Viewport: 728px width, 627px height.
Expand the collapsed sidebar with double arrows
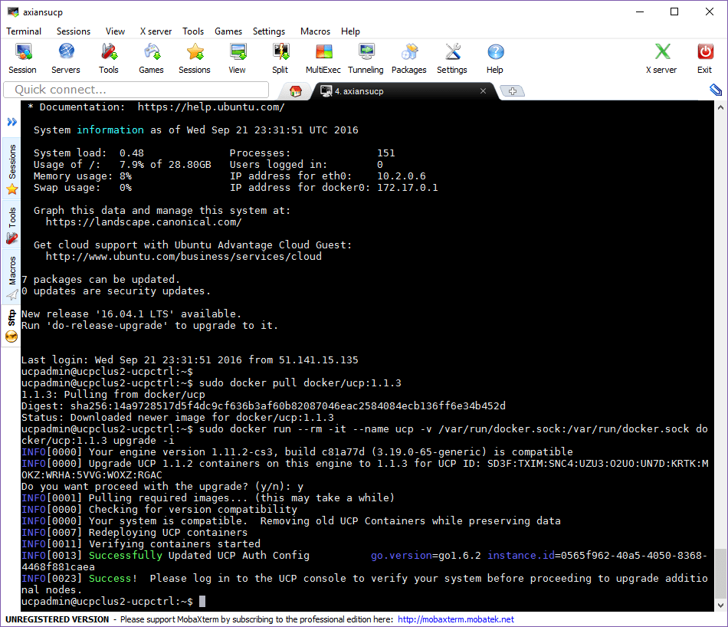pos(12,122)
